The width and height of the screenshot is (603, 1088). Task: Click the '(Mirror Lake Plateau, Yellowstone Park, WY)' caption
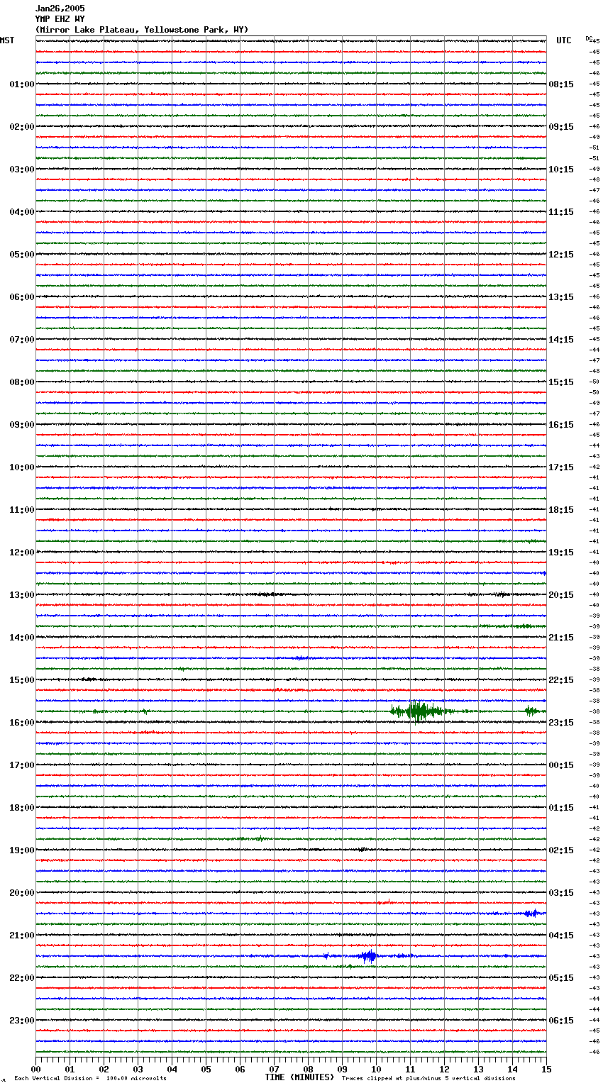(142, 30)
